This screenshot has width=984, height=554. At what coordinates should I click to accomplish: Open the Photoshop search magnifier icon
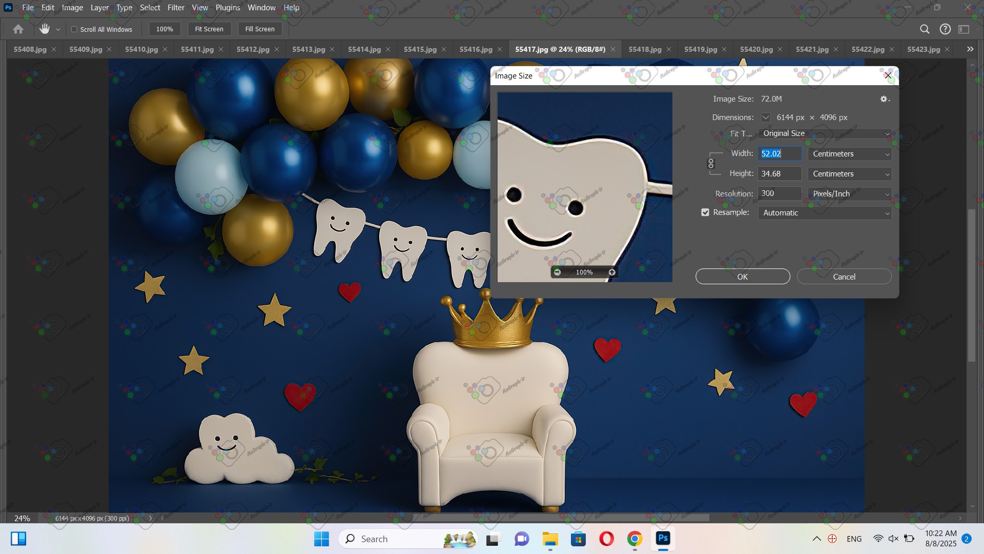coord(925,29)
